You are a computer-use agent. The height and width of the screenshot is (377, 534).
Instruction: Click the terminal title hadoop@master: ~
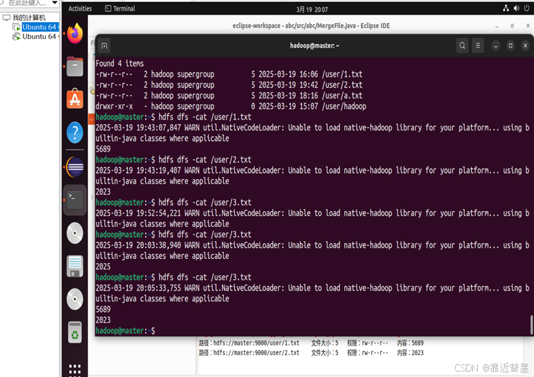click(x=315, y=46)
